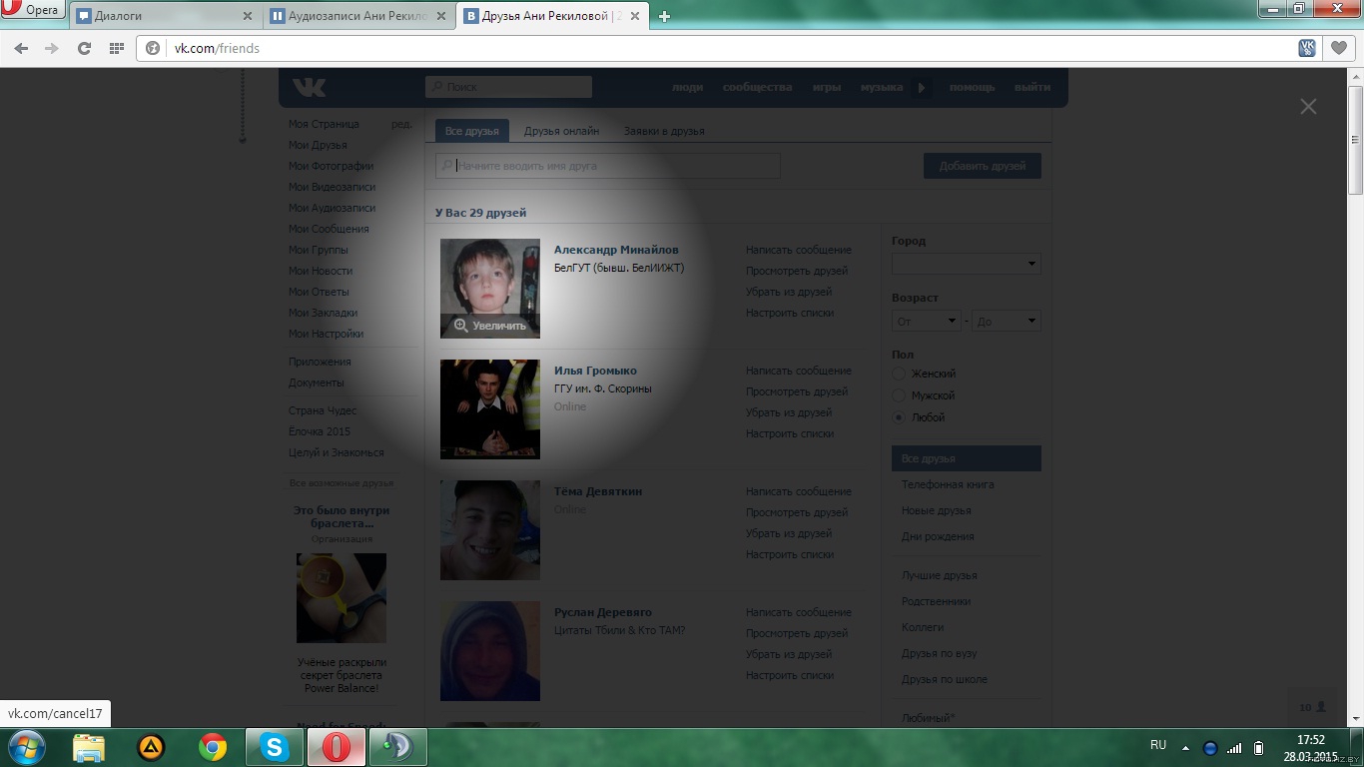Click Opera icon in taskbar
This screenshot has height=767, width=1364.
(336, 747)
